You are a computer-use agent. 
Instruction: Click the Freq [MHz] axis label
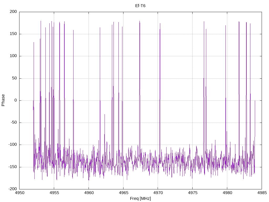tap(140, 199)
